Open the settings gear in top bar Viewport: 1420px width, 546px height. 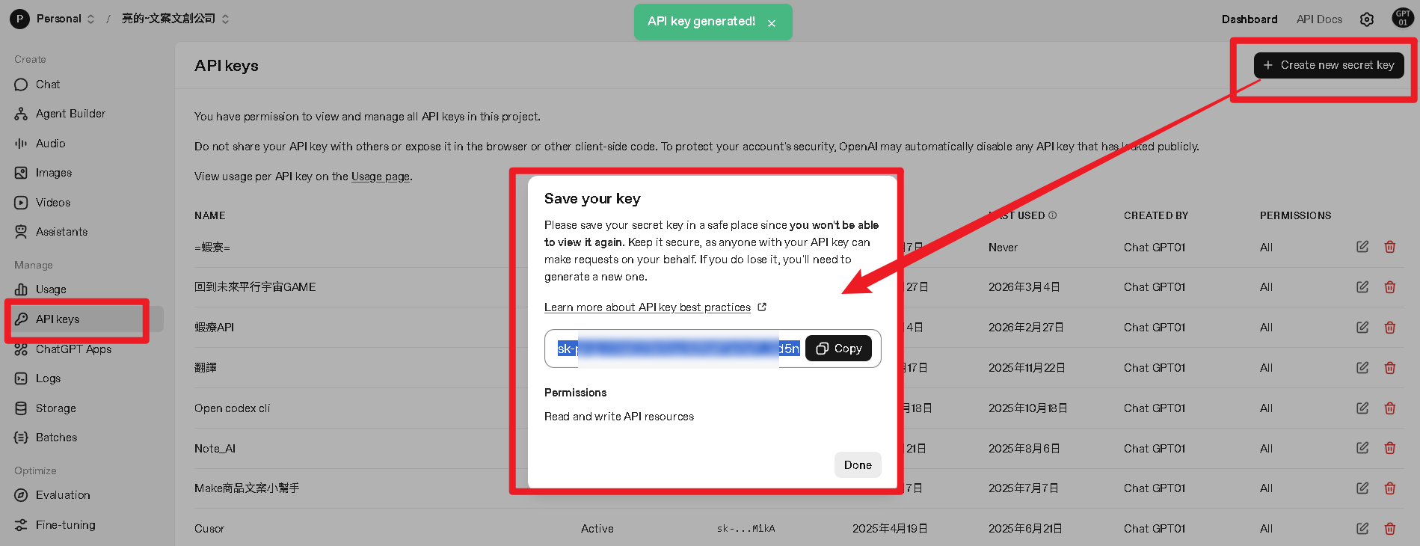click(1367, 19)
